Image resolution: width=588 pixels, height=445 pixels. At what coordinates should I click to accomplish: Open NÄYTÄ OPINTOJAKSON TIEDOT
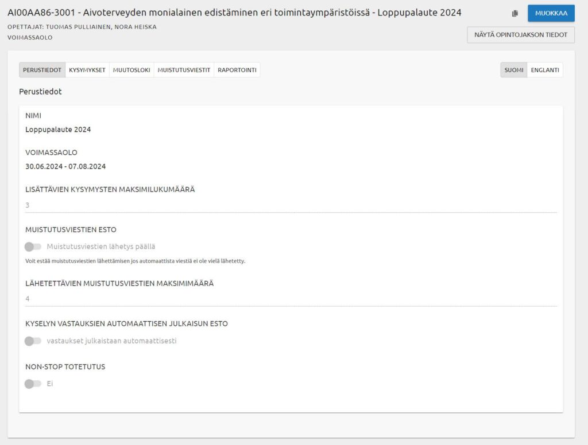pyautogui.click(x=521, y=35)
